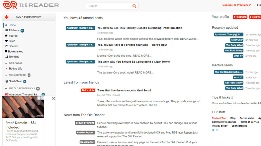The width and height of the screenshot is (261, 146).
Task: Open the SlashGear subscription in sidebar
Action: pos(15,81)
